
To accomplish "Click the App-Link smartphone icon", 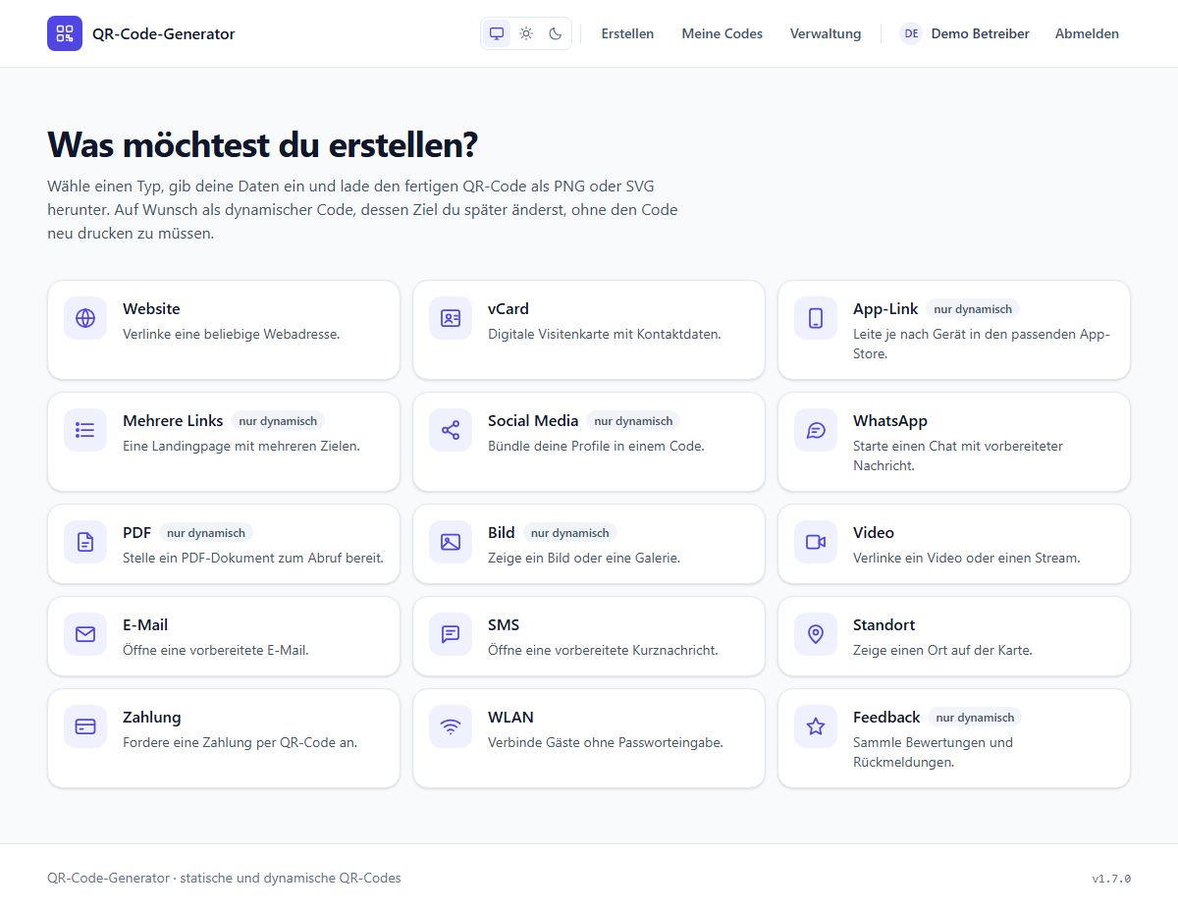I will click(816, 318).
